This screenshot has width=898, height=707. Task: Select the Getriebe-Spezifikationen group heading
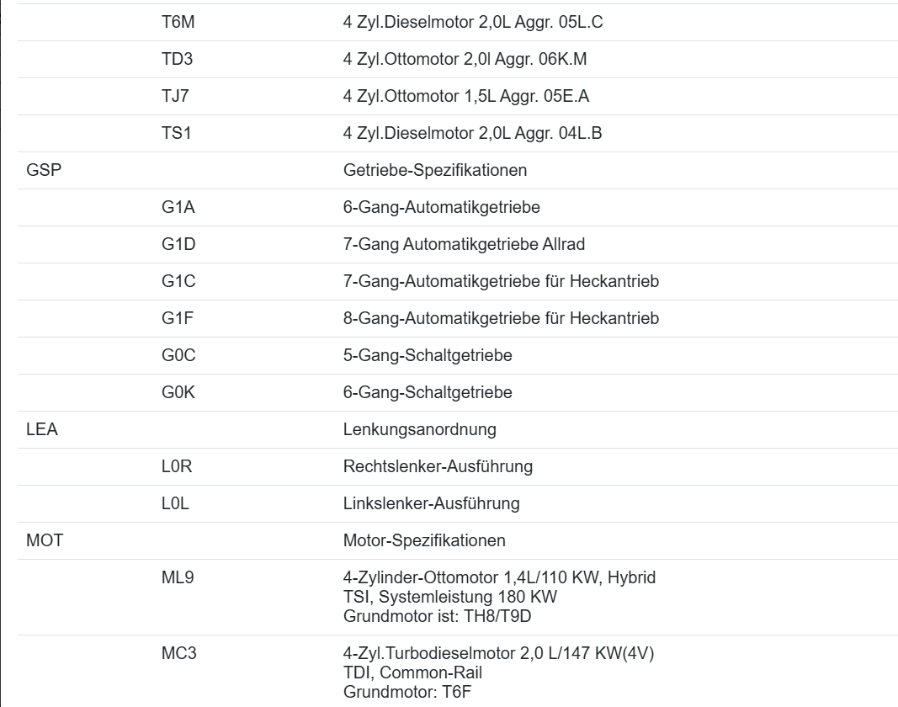click(435, 171)
